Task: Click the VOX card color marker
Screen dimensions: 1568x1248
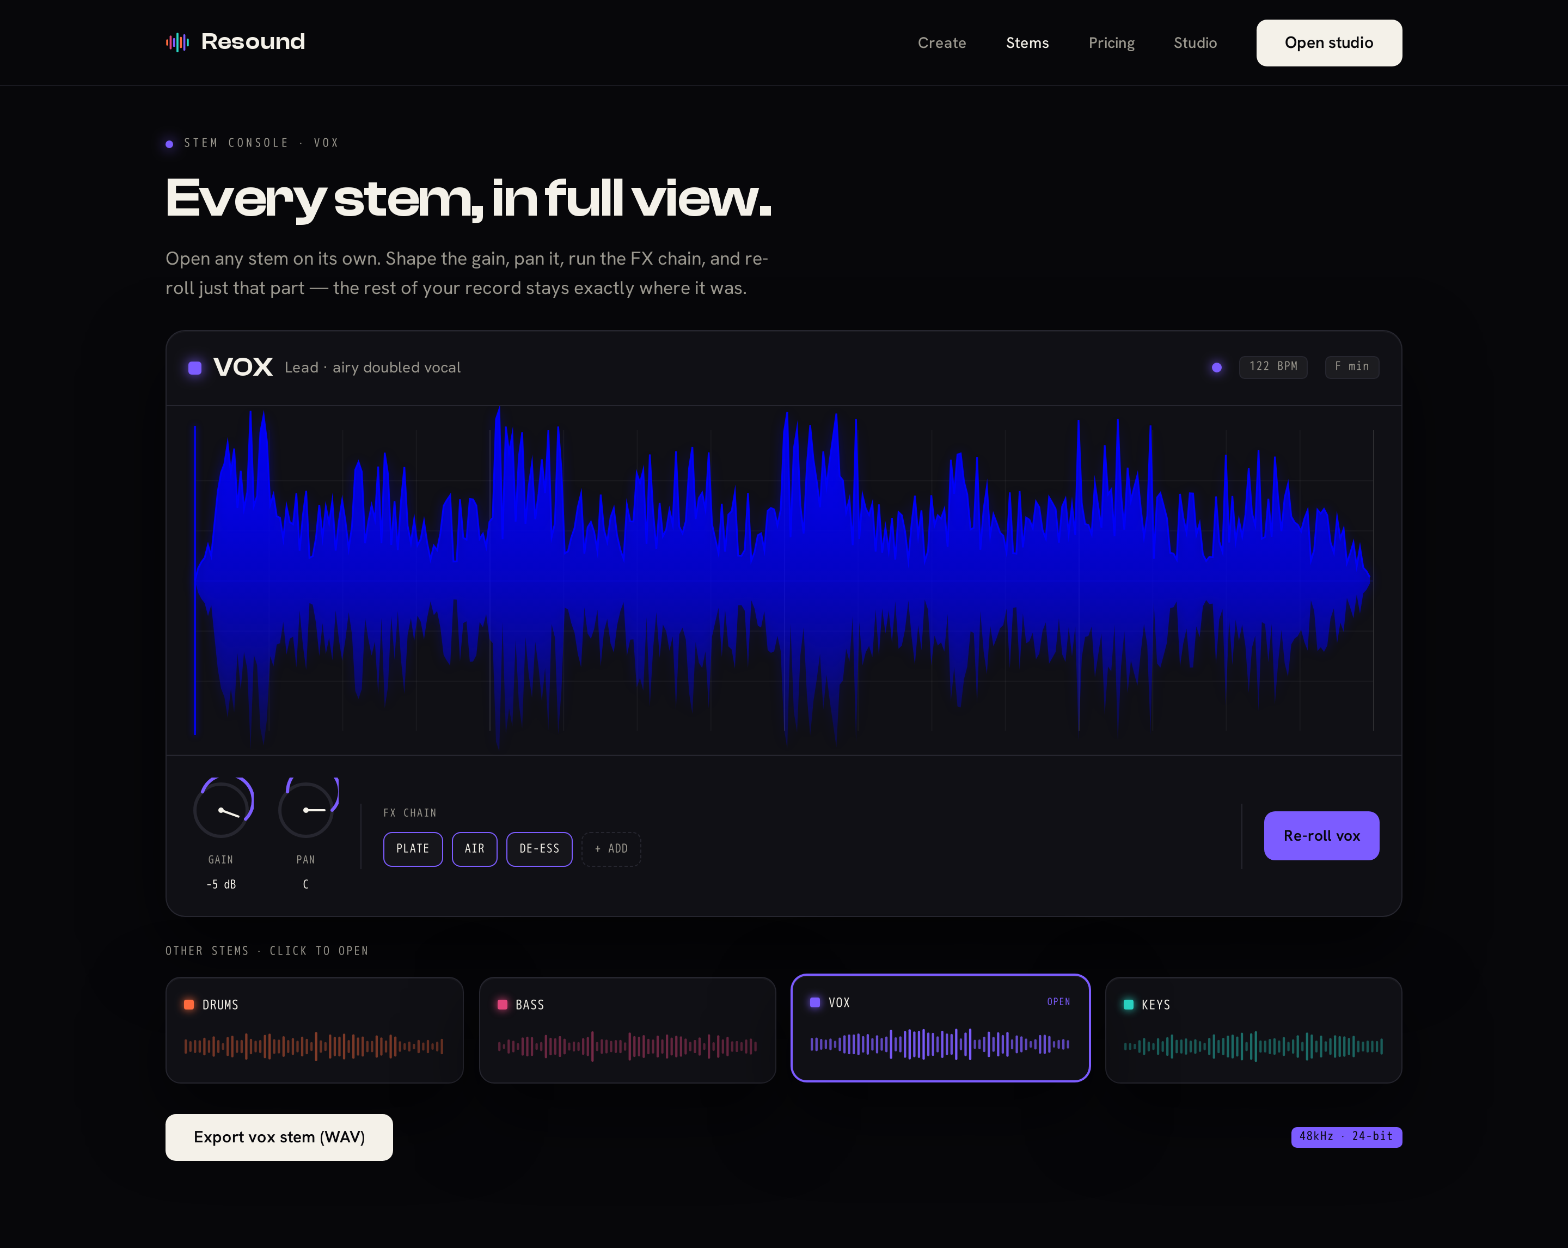Action: pos(815,1002)
